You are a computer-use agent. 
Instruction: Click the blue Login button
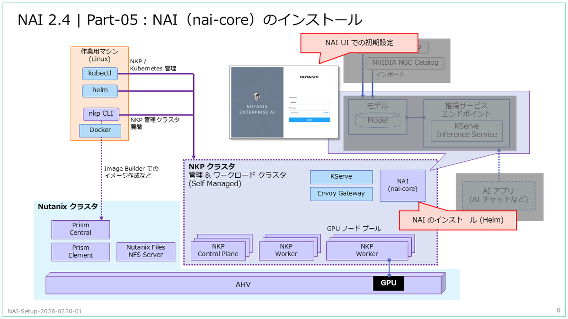click(310, 120)
